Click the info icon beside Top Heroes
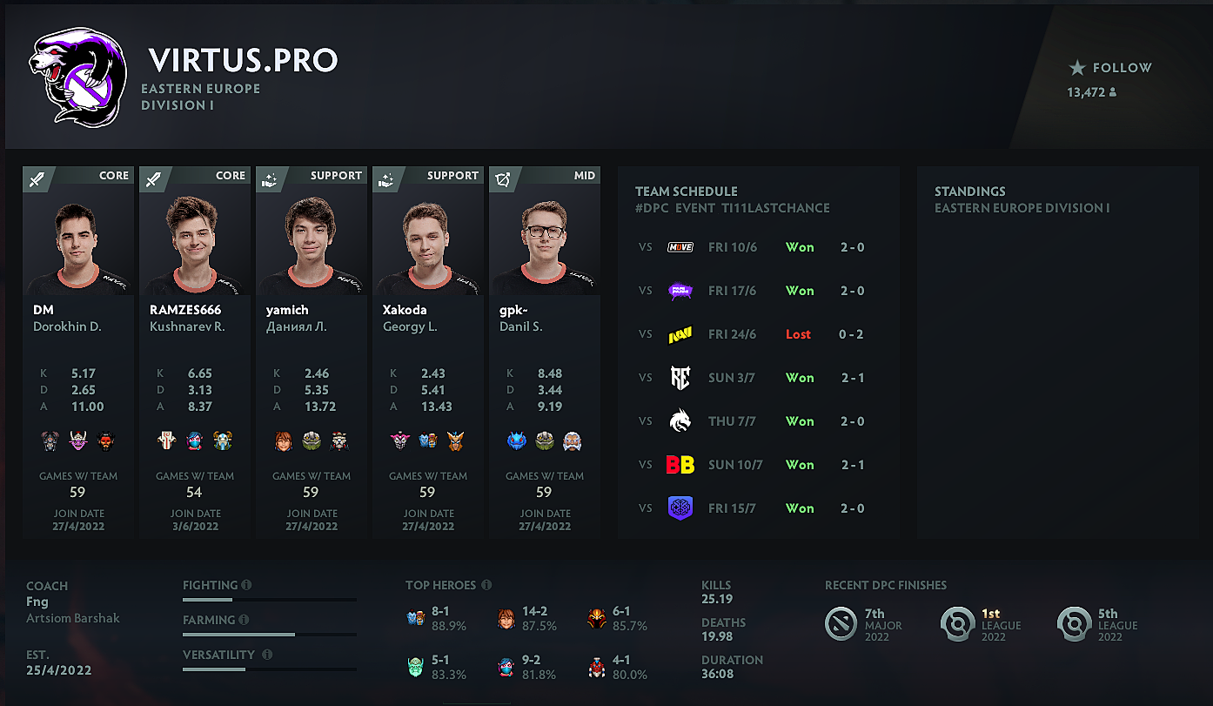This screenshot has height=706, width=1213. pyautogui.click(x=486, y=585)
